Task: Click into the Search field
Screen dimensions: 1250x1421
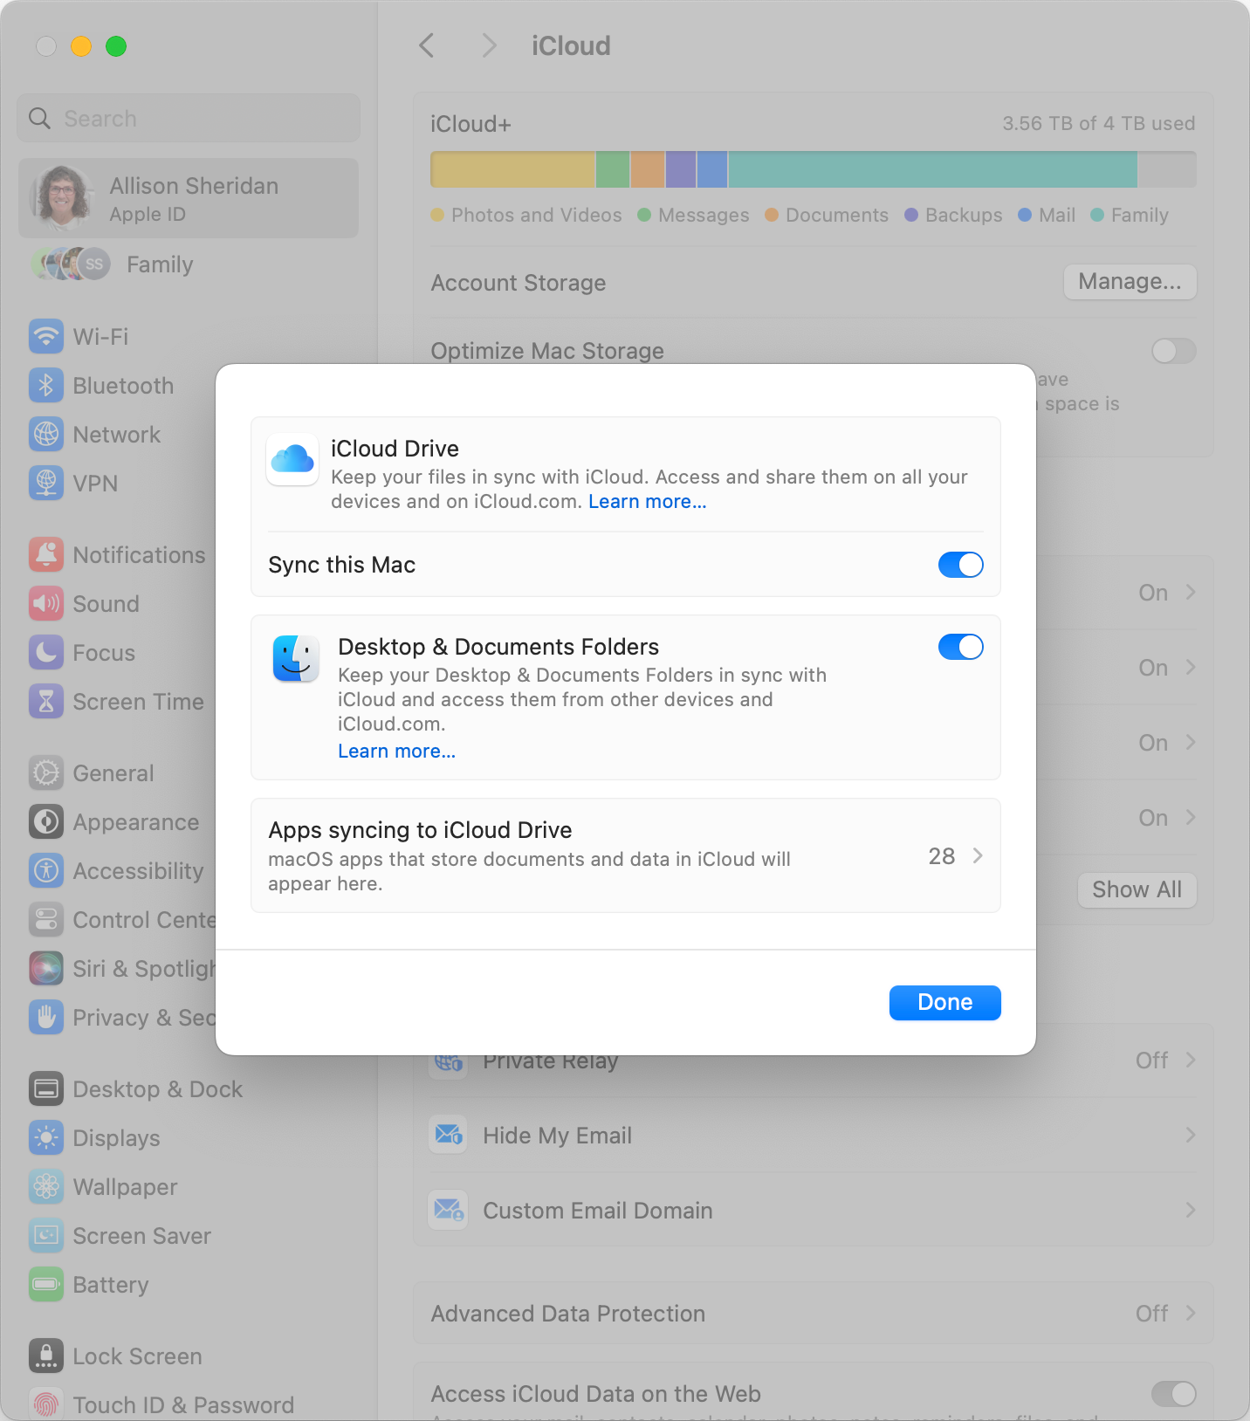Action: [x=189, y=118]
